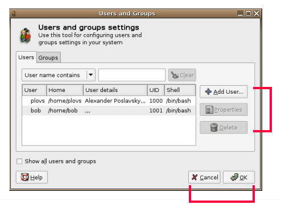Click the red X Cancel icon
This screenshot has height=217, width=281.
195,177
